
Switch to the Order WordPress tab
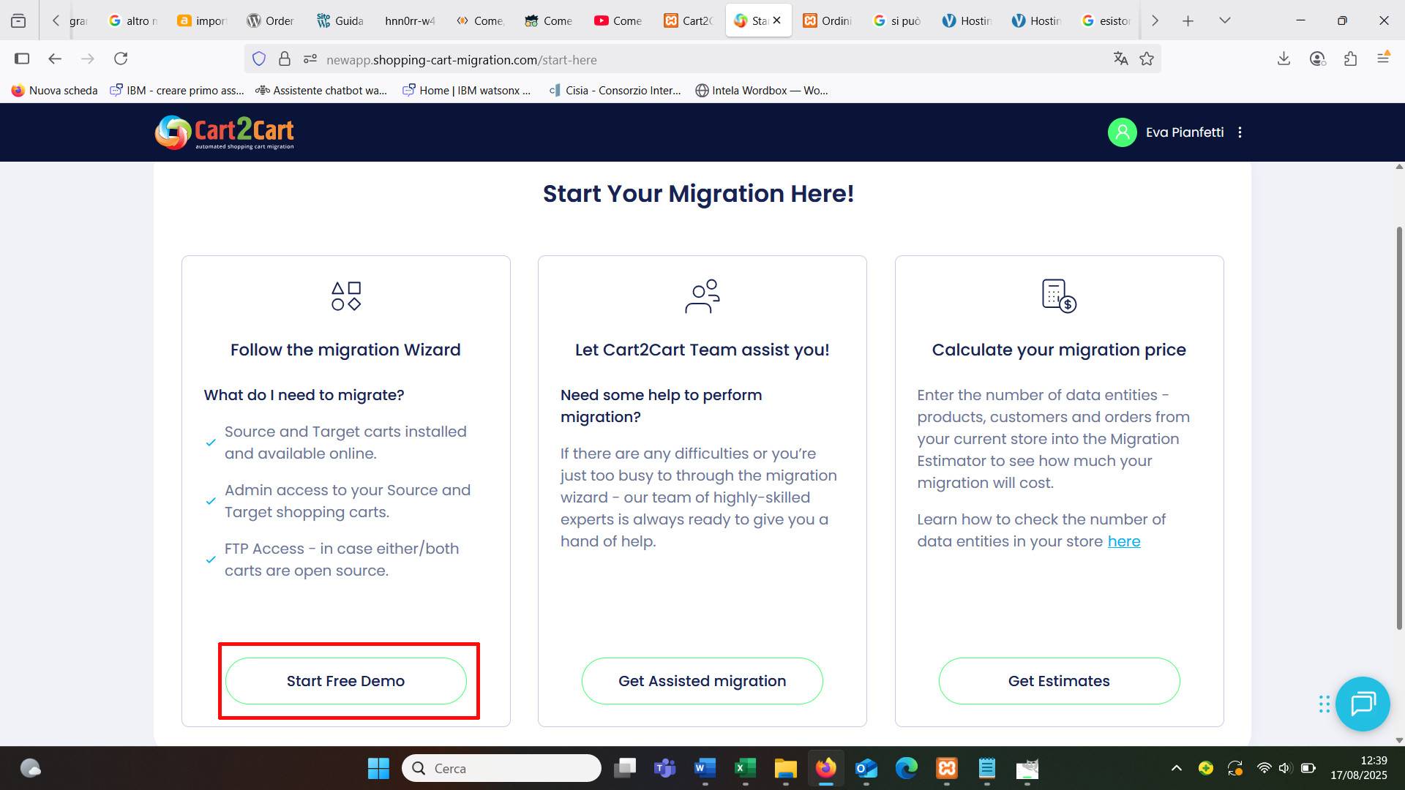click(x=270, y=20)
